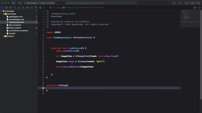Viewport: 202px width, 113px height.
Task: Click DemoImage project in the jump bar
Action: click(x=55, y=8)
